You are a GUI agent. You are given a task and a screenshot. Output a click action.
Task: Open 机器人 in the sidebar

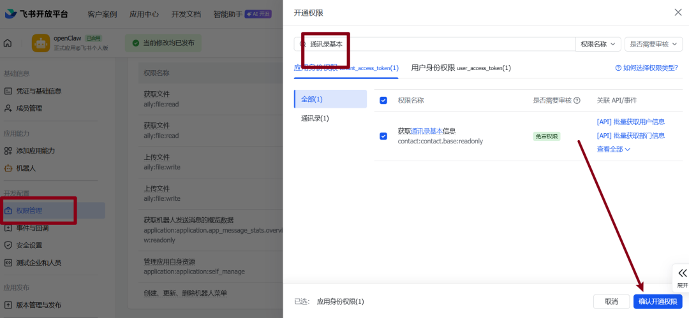tap(26, 168)
